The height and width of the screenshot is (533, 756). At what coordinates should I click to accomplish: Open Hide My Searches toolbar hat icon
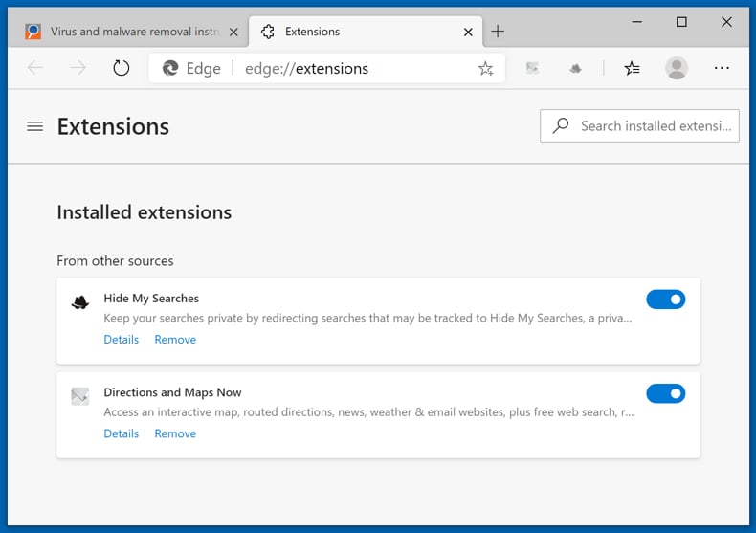pyautogui.click(x=575, y=69)
